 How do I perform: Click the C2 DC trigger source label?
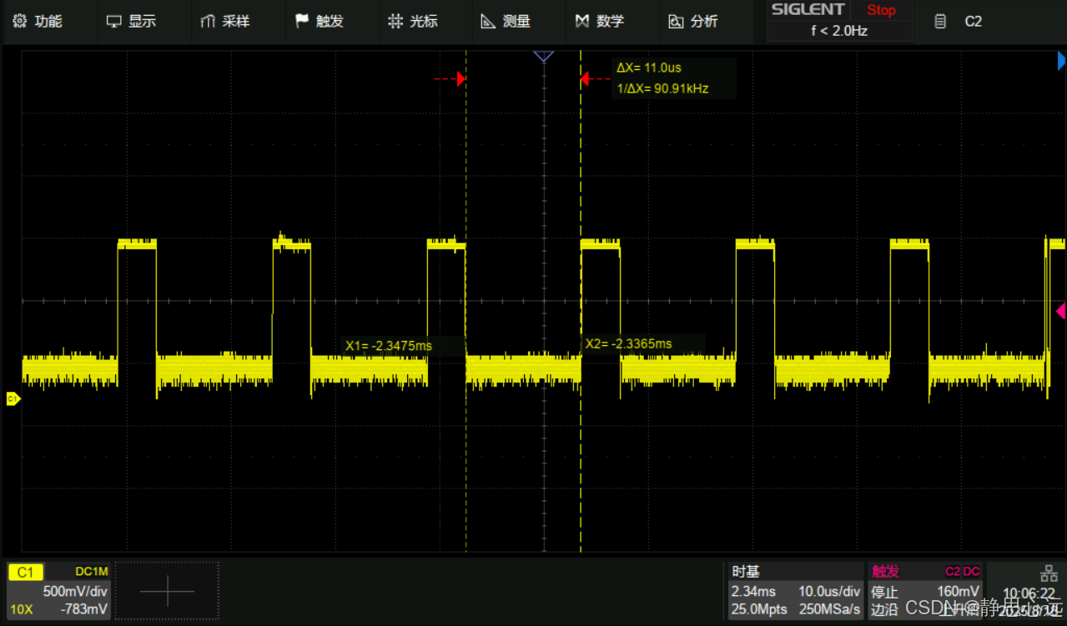(x=963, y=571)
